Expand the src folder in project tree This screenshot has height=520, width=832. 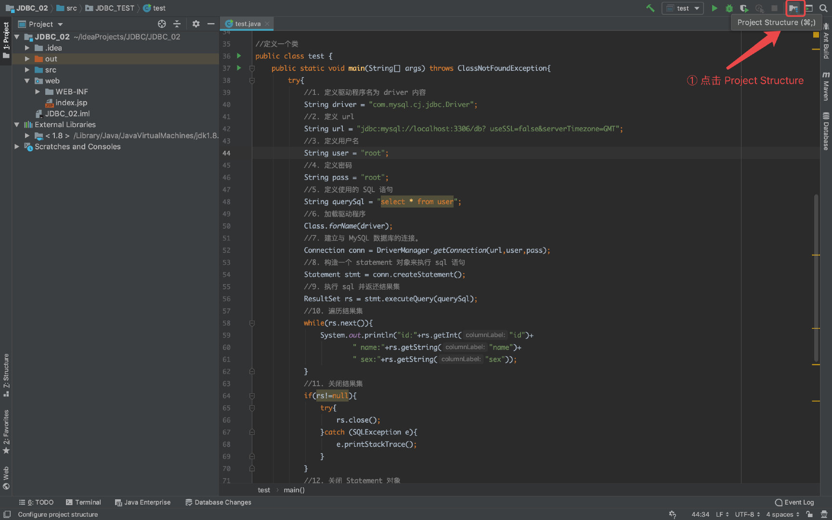pos(27,70)
